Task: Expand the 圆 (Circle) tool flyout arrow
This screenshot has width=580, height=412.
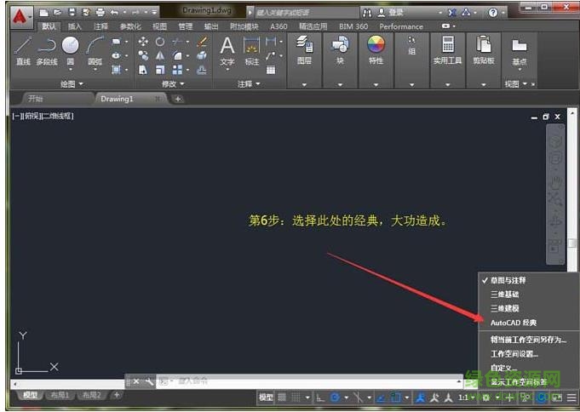Action: [71, 70]
